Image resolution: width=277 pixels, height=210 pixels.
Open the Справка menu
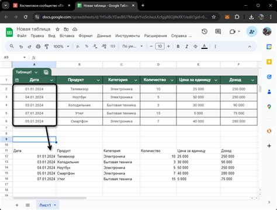coord(179,36)
